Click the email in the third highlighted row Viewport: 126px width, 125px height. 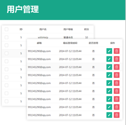(39, 67)
